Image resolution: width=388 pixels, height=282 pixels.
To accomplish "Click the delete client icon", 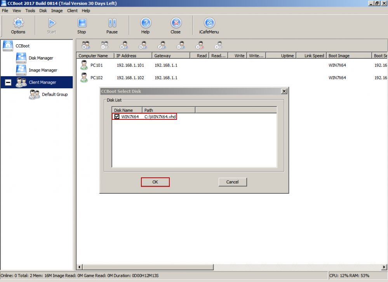I will 181,46.
